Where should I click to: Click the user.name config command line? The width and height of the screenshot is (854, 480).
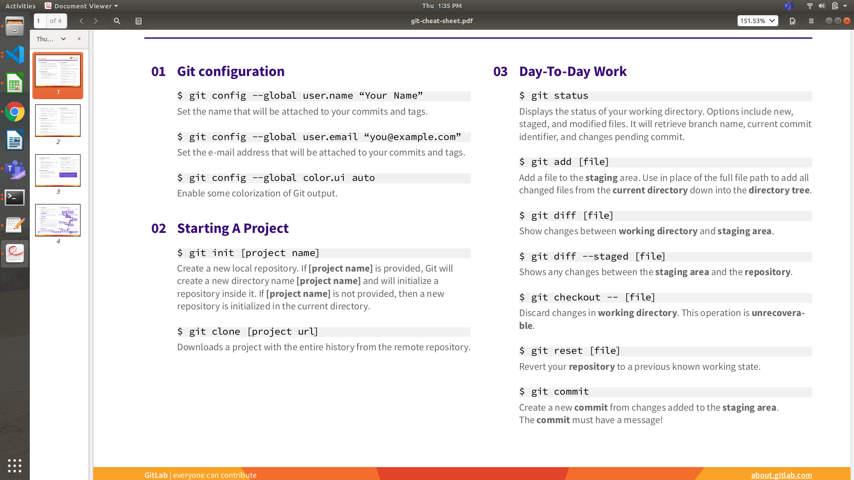tap(300, 96)
